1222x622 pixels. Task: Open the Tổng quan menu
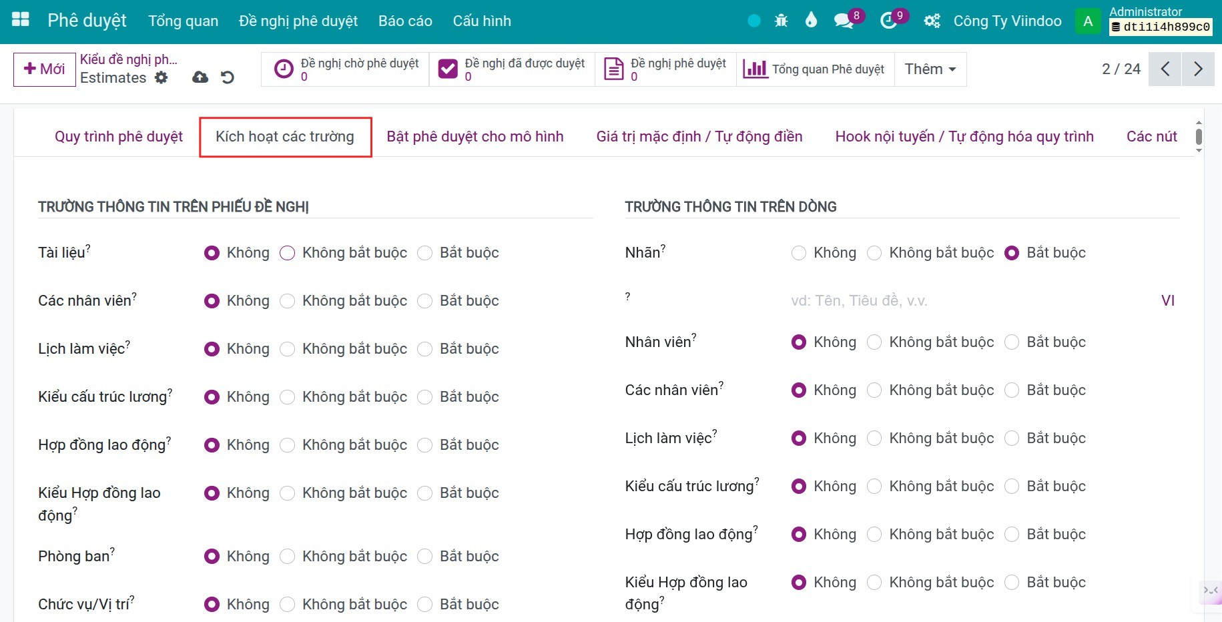[184, 21]
